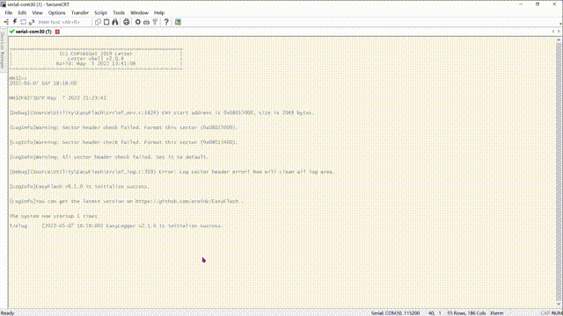Click the EasyFlash GitHub URL in terminal
The image size is (563, 316).
click(186, 201)
